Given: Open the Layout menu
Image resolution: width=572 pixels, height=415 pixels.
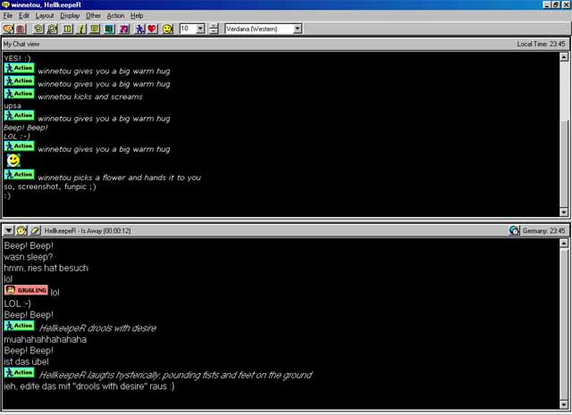Looking at the screenshot, I should coord(44,15).
